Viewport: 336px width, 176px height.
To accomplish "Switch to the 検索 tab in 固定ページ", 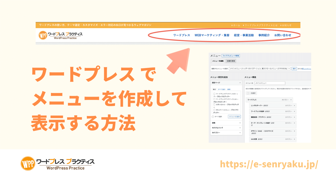I will click(229, 89).
